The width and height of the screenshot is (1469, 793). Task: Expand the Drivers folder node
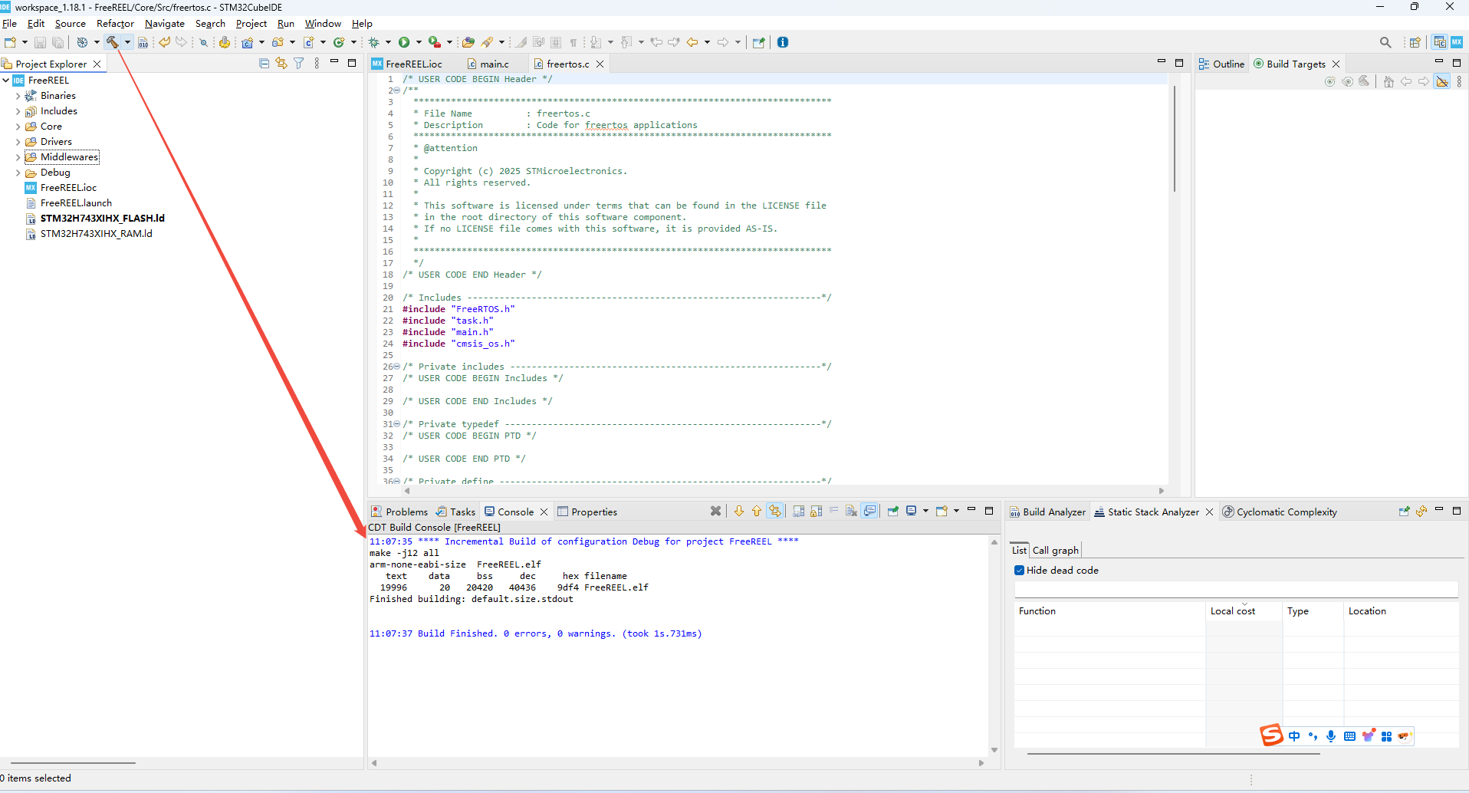click(18, 142)
